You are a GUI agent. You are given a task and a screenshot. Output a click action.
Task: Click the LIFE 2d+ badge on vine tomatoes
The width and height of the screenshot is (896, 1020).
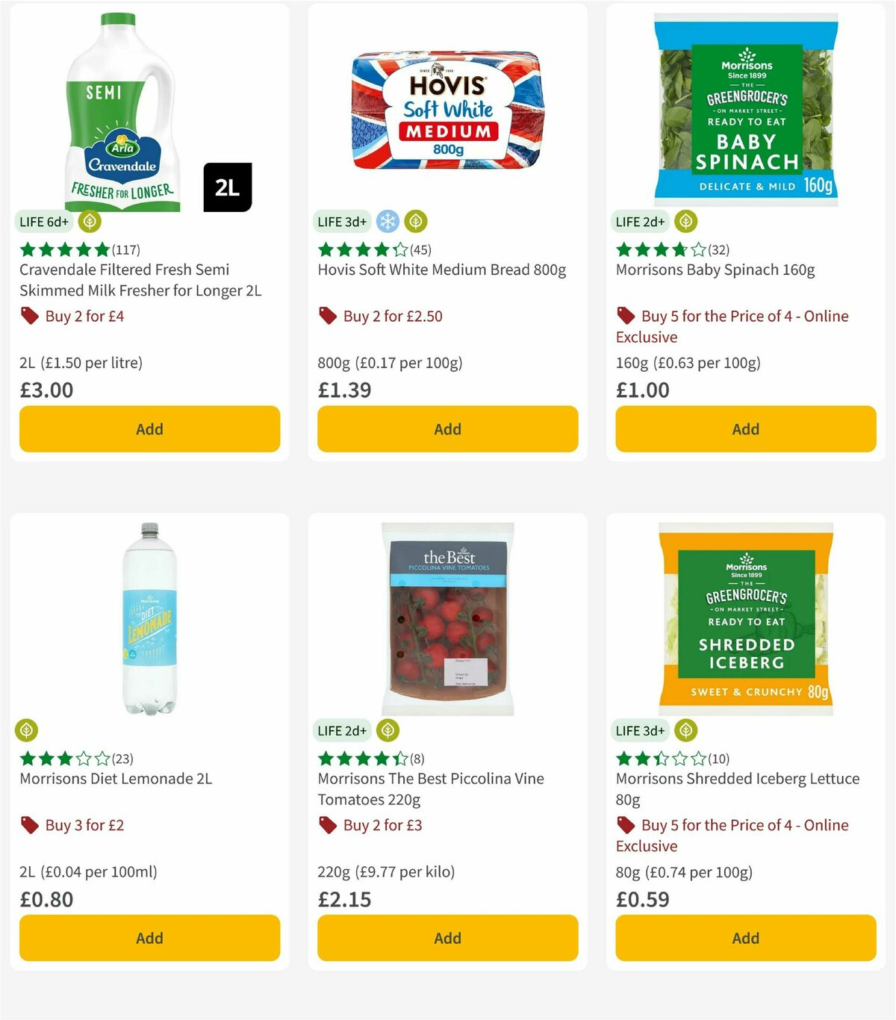(341, 730)
